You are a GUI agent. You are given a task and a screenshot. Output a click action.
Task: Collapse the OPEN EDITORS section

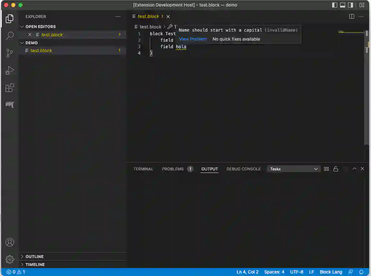(x=40, y=26)
